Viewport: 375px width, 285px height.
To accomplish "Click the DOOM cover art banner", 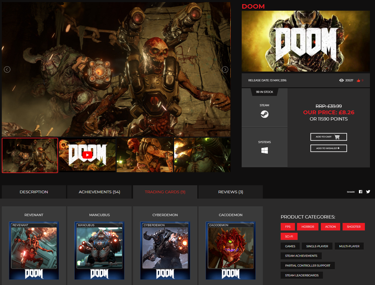I will click(x=306, y=41).
